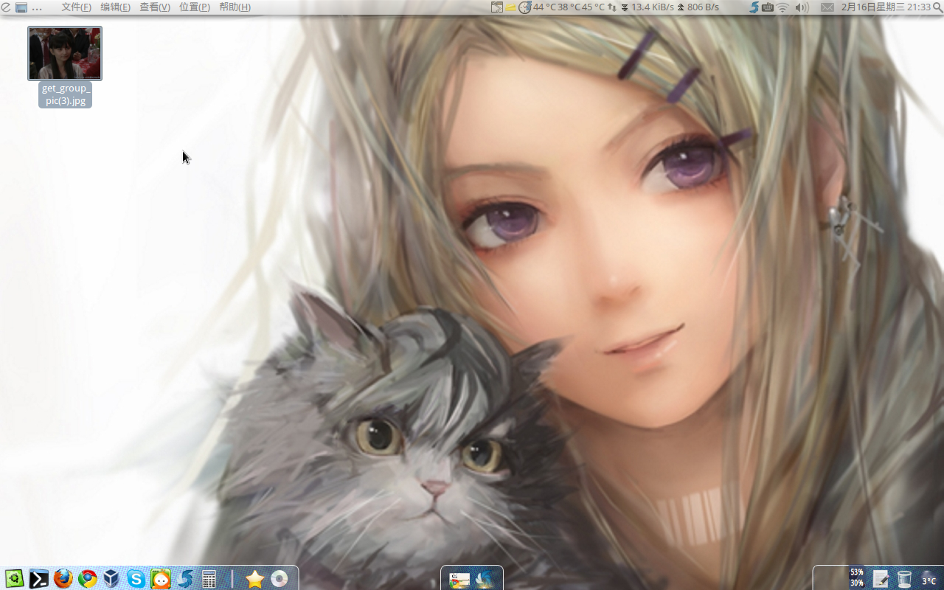The image size is (944, 590).
Task: Click the window icon in top-left panel
Action: click(21, 7)
